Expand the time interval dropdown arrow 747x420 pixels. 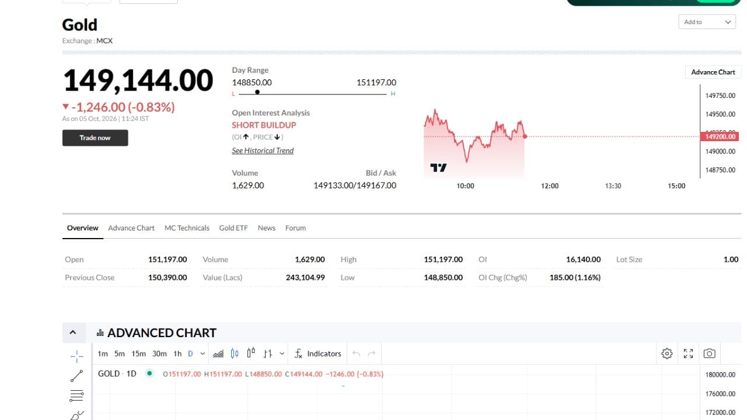click(x=203, y=353)
